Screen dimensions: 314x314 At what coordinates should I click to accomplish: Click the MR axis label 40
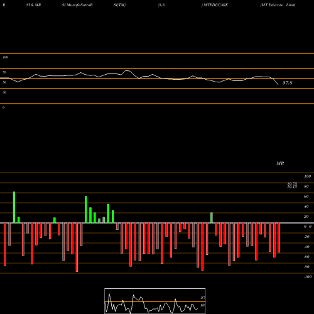306,207
